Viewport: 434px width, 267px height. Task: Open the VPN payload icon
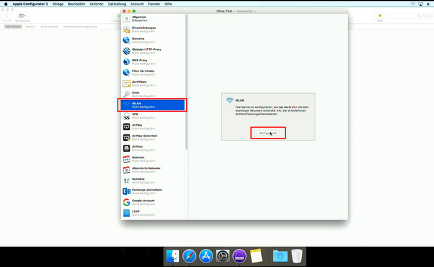pyautogui.click(x=126, y=116)
